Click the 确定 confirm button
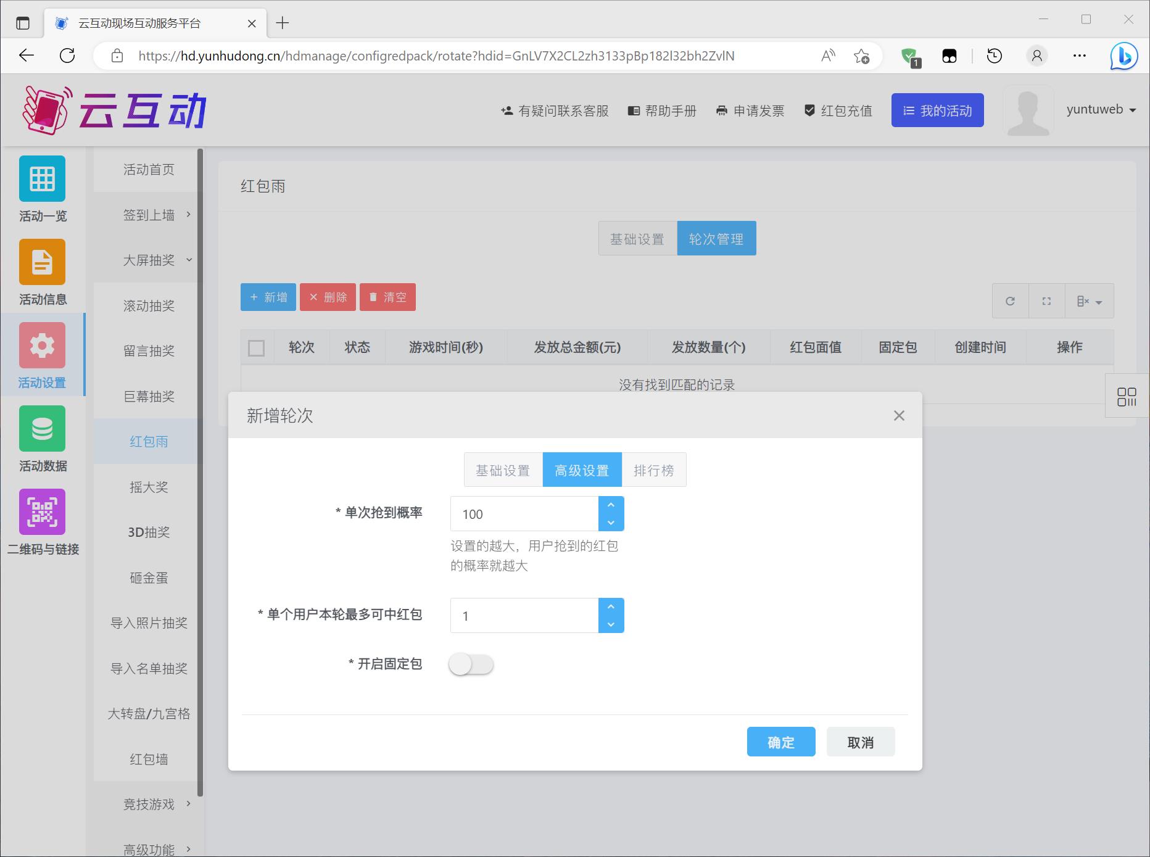The width and height of the screenshot is (1150, 857). pos(780,742)
